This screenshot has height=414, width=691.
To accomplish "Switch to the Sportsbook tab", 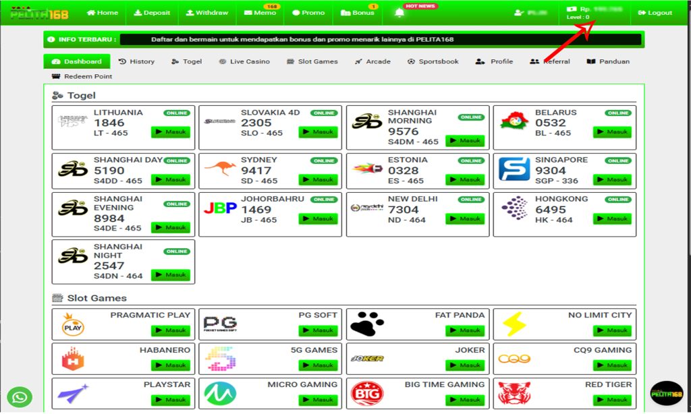I will tap(433, 61).
